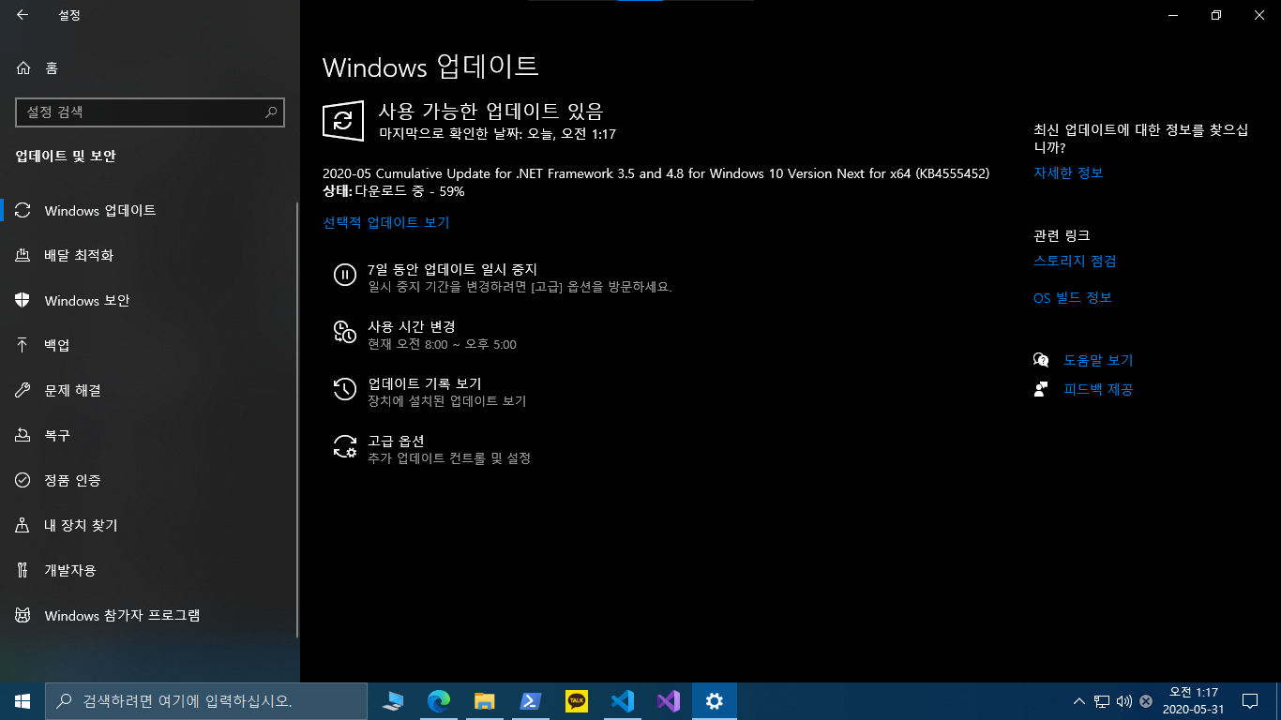This screenshot has width=1281, height=720.
Task: Open 배달 최적화 sidebar item
Action: (150, 255)
